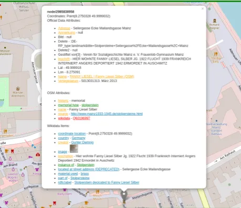The height and width of the screenshot is (208, 241).
Task: Click the instance of property link
Action: 66,165
